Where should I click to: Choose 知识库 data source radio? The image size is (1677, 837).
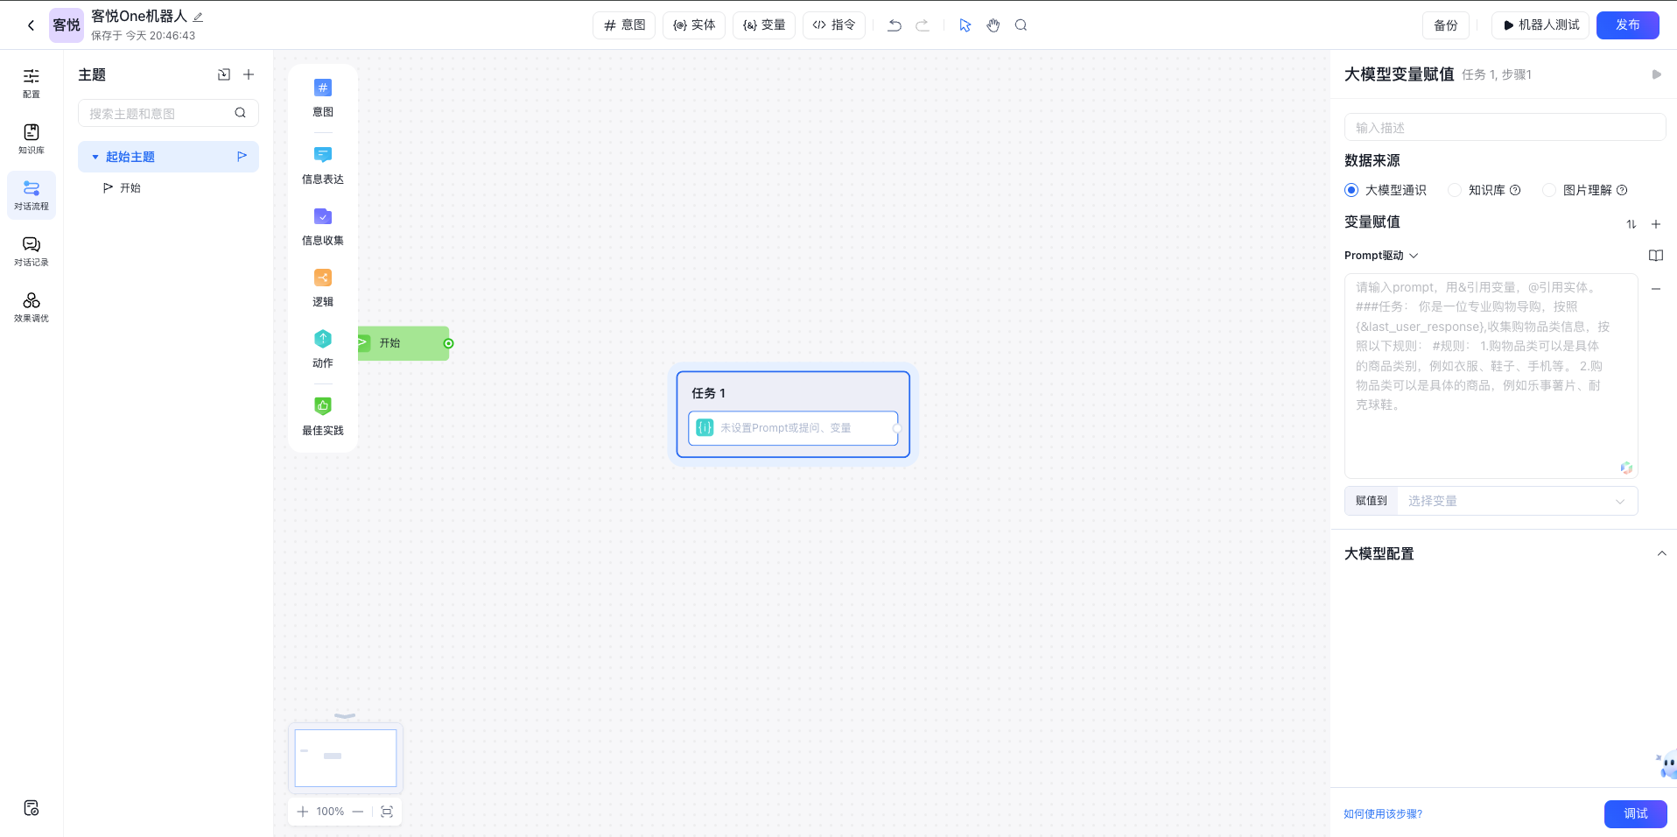click(x=1455, y=190)
